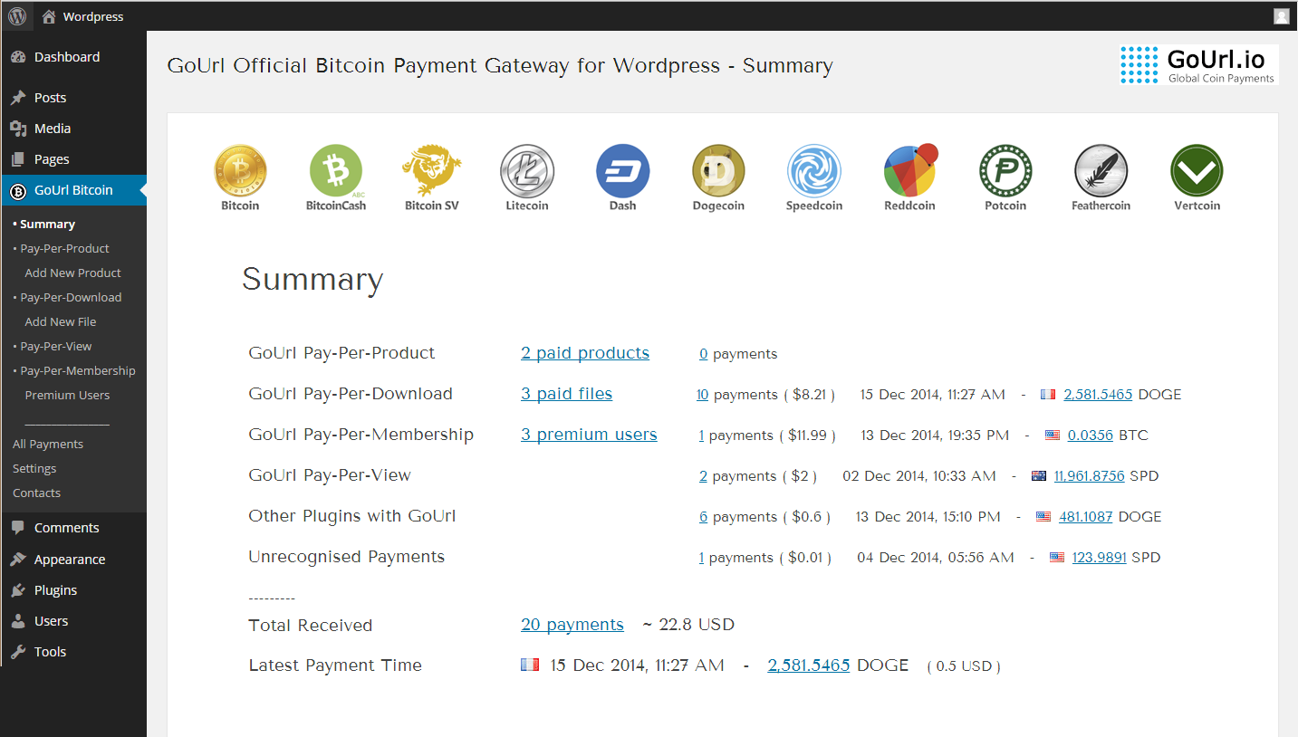
Task: Select the Summary submenu item
Action: coord(47,225)
